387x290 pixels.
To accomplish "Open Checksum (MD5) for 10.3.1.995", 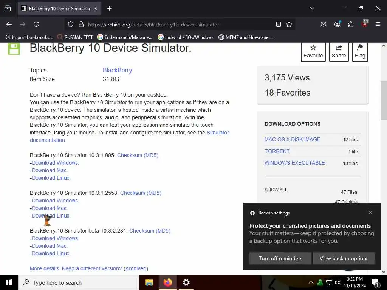I will (138, 155).
